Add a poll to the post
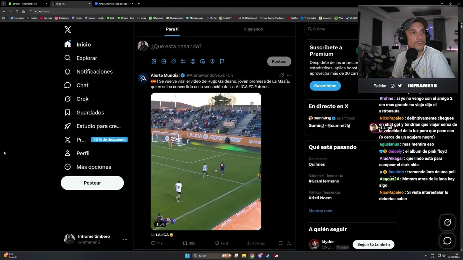Screen dimensions: 463x260 coord(183,61)
